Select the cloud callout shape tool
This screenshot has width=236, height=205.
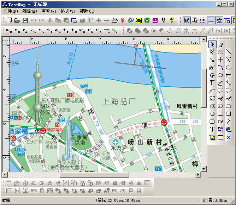tap(212, 98)
